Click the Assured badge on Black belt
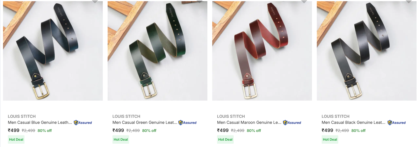 click(x=397, y=123)
